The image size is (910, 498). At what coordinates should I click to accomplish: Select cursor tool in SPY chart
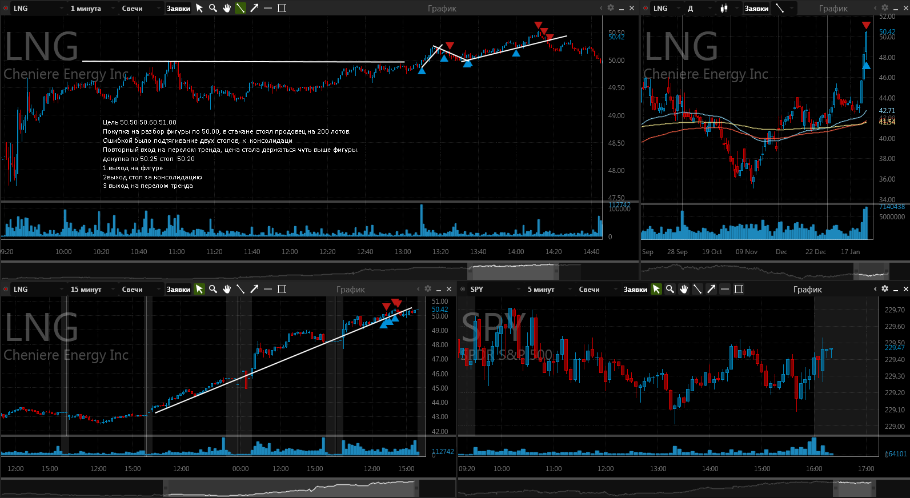[656, 289]
